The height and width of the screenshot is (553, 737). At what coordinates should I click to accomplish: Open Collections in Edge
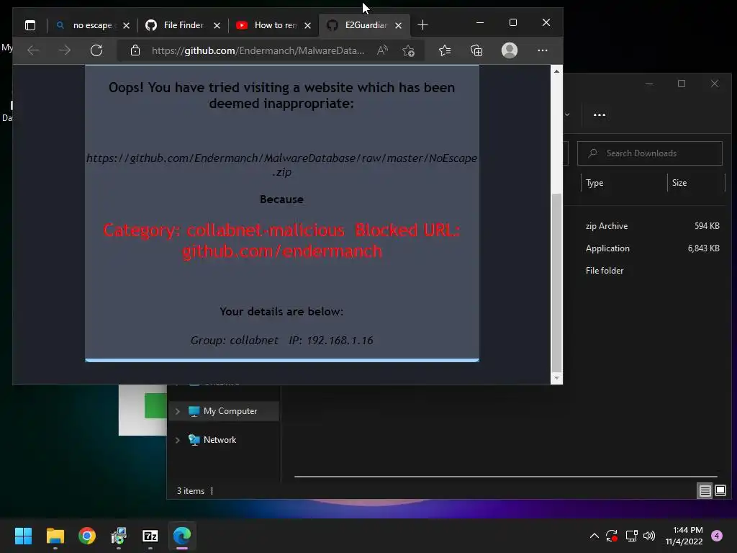pyautogui.click(x=476, y=50)
